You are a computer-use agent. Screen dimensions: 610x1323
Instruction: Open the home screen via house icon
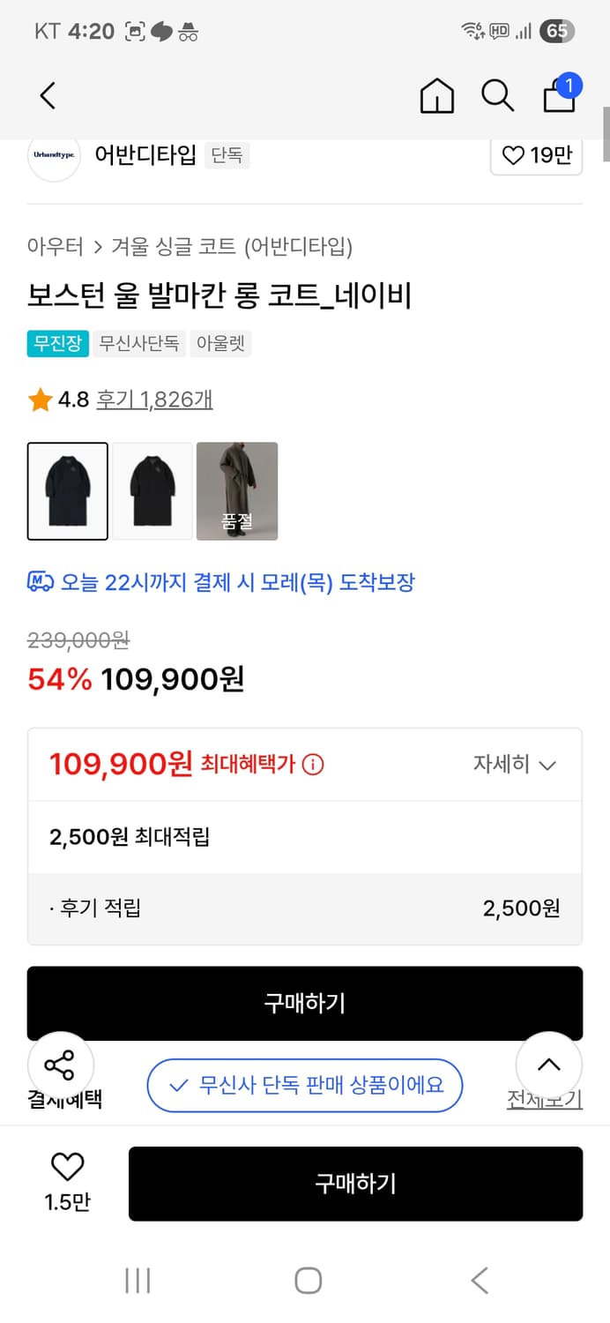435,95
